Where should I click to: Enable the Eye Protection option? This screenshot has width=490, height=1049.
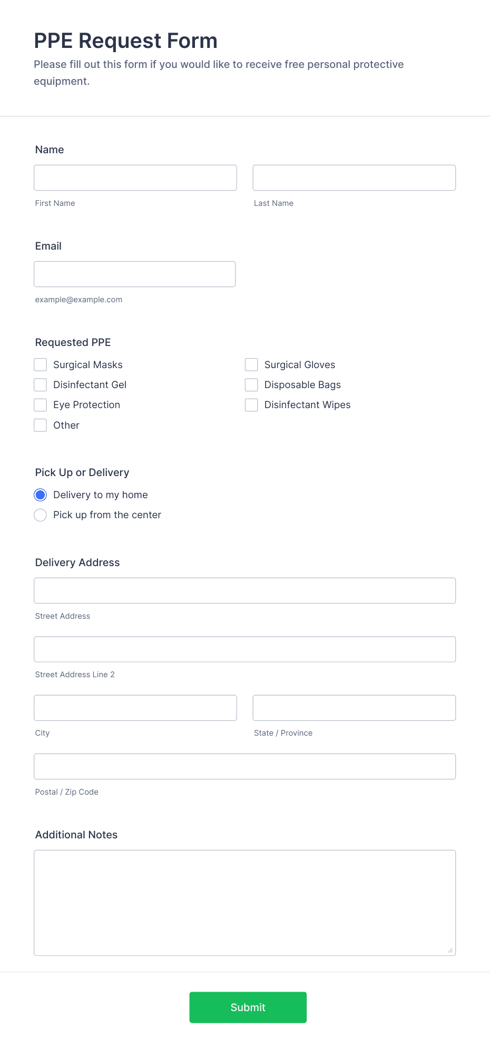40,404
